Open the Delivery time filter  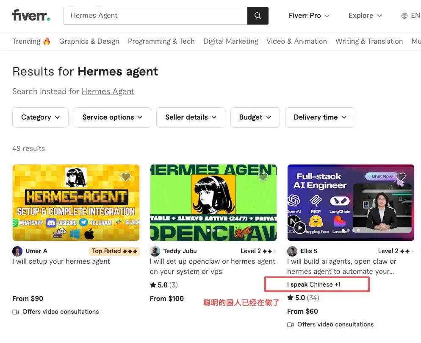[320, 117]
